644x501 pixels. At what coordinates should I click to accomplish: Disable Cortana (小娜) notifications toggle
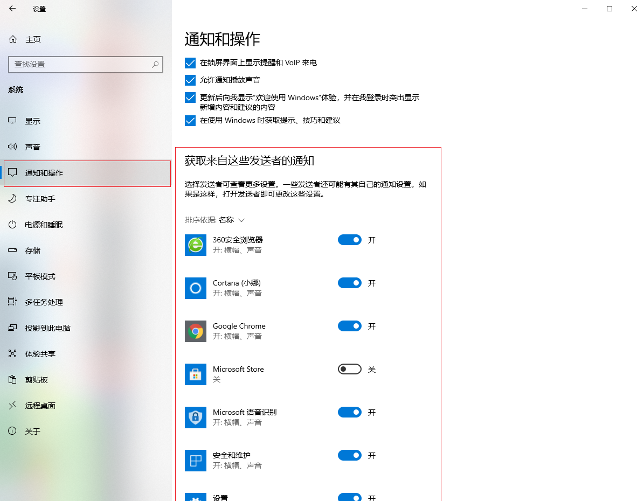point(349,283)
